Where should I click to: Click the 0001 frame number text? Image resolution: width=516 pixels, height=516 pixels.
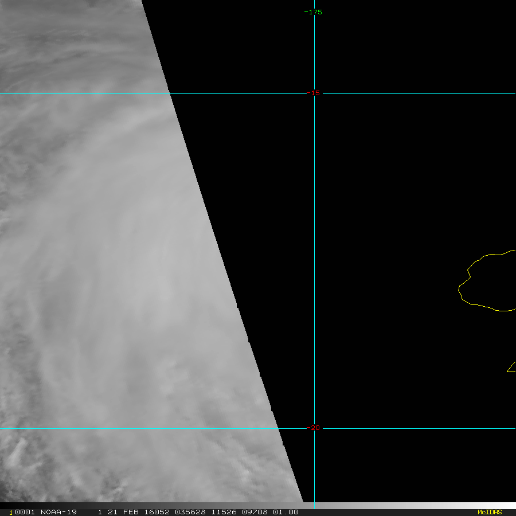[25, 512]
